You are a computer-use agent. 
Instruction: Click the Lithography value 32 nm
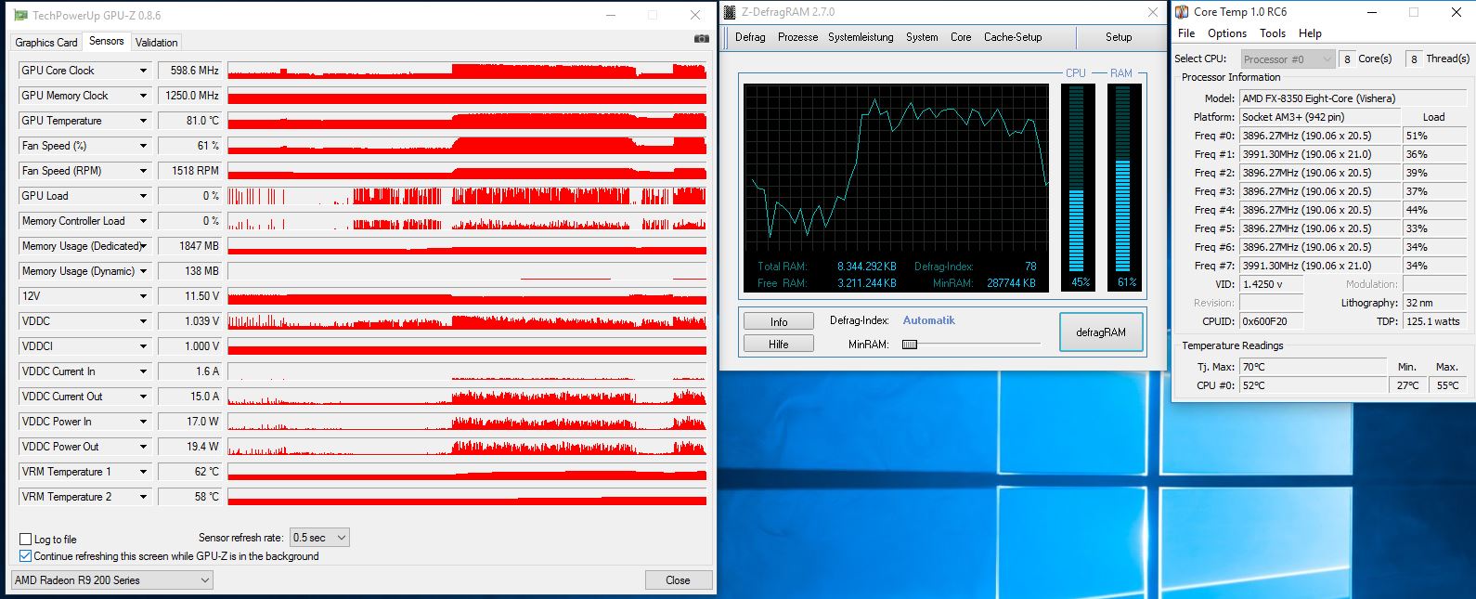click(1434, 303)
